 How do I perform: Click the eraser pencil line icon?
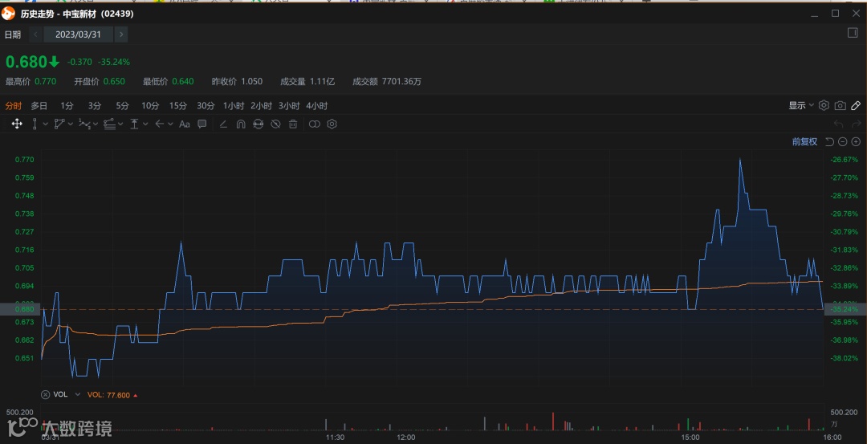coord(223,124)
